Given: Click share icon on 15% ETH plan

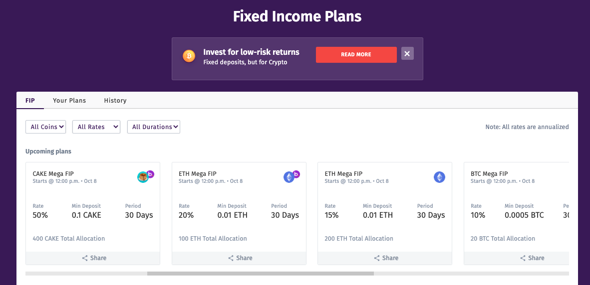Looking at the screenshot, I should [x=377, y=258].
